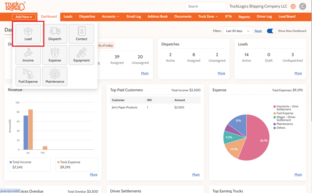Click the Reset filters link

point(258,31)
